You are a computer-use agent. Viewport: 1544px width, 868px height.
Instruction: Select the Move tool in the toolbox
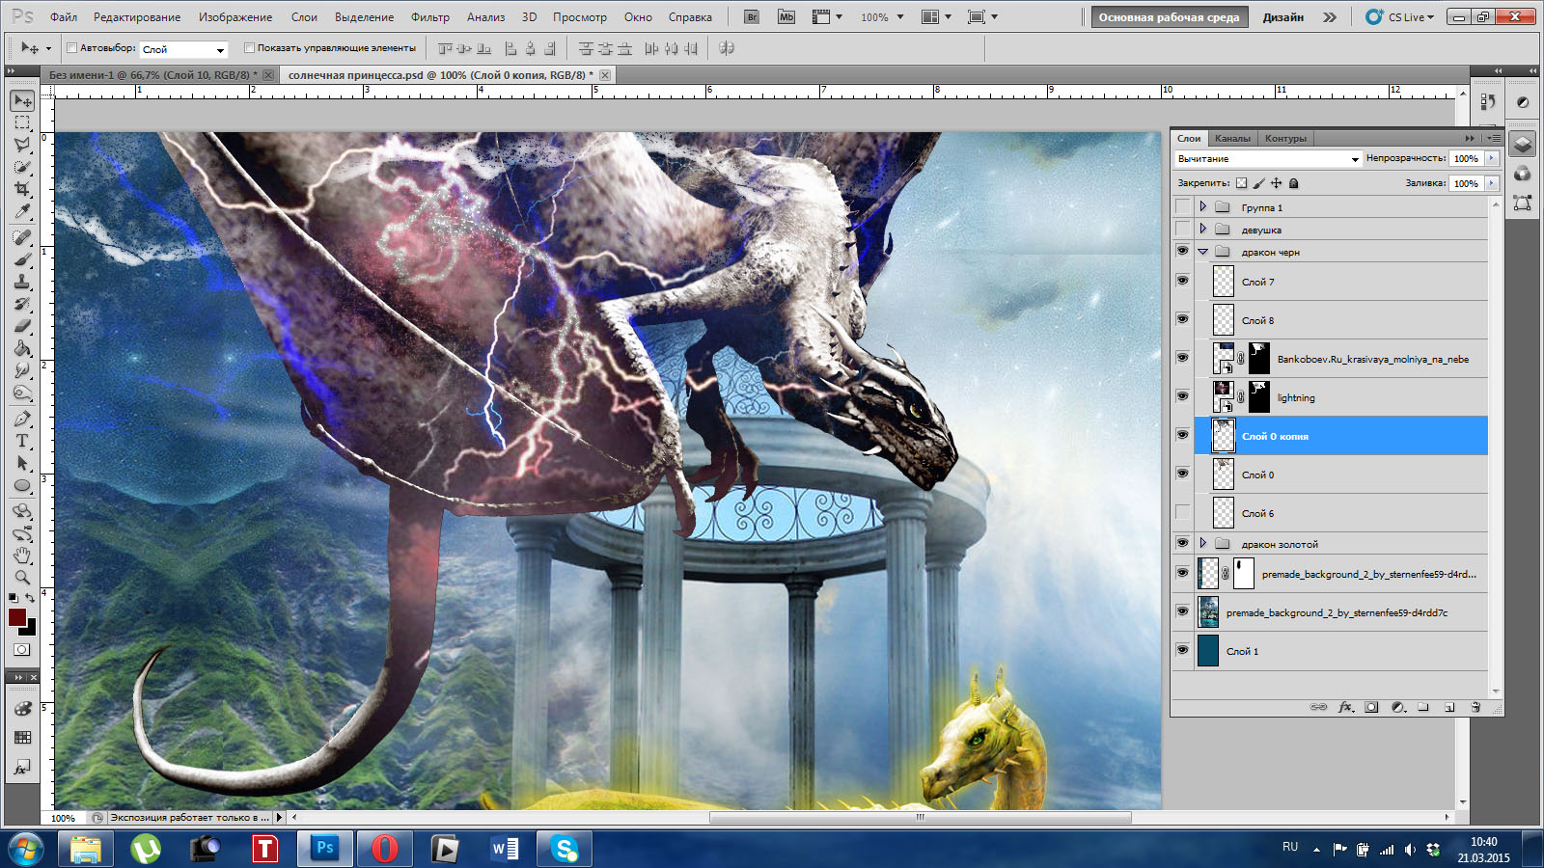tap(22, 100)
